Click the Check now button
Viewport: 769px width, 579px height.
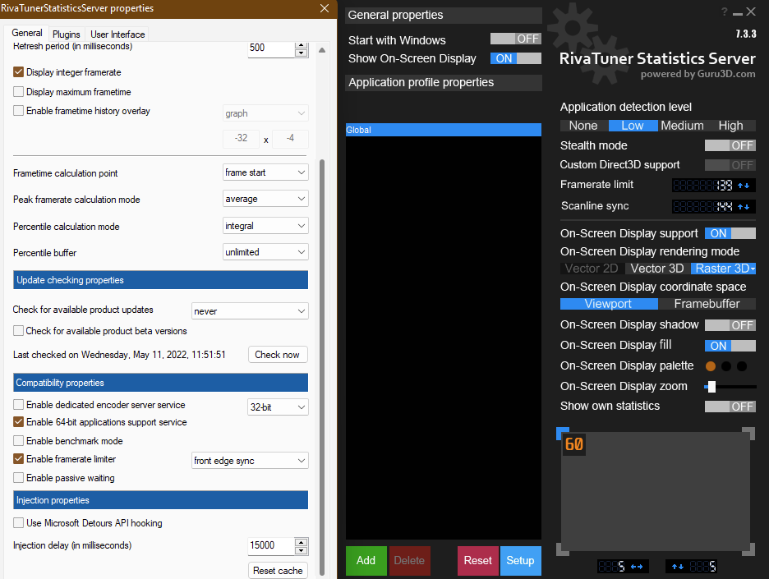tap(278, 355)
